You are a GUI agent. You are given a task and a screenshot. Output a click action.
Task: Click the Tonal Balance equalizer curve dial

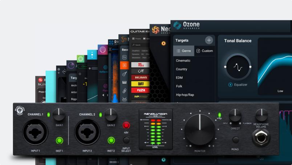pyautogui.click(x=238, y=67)
